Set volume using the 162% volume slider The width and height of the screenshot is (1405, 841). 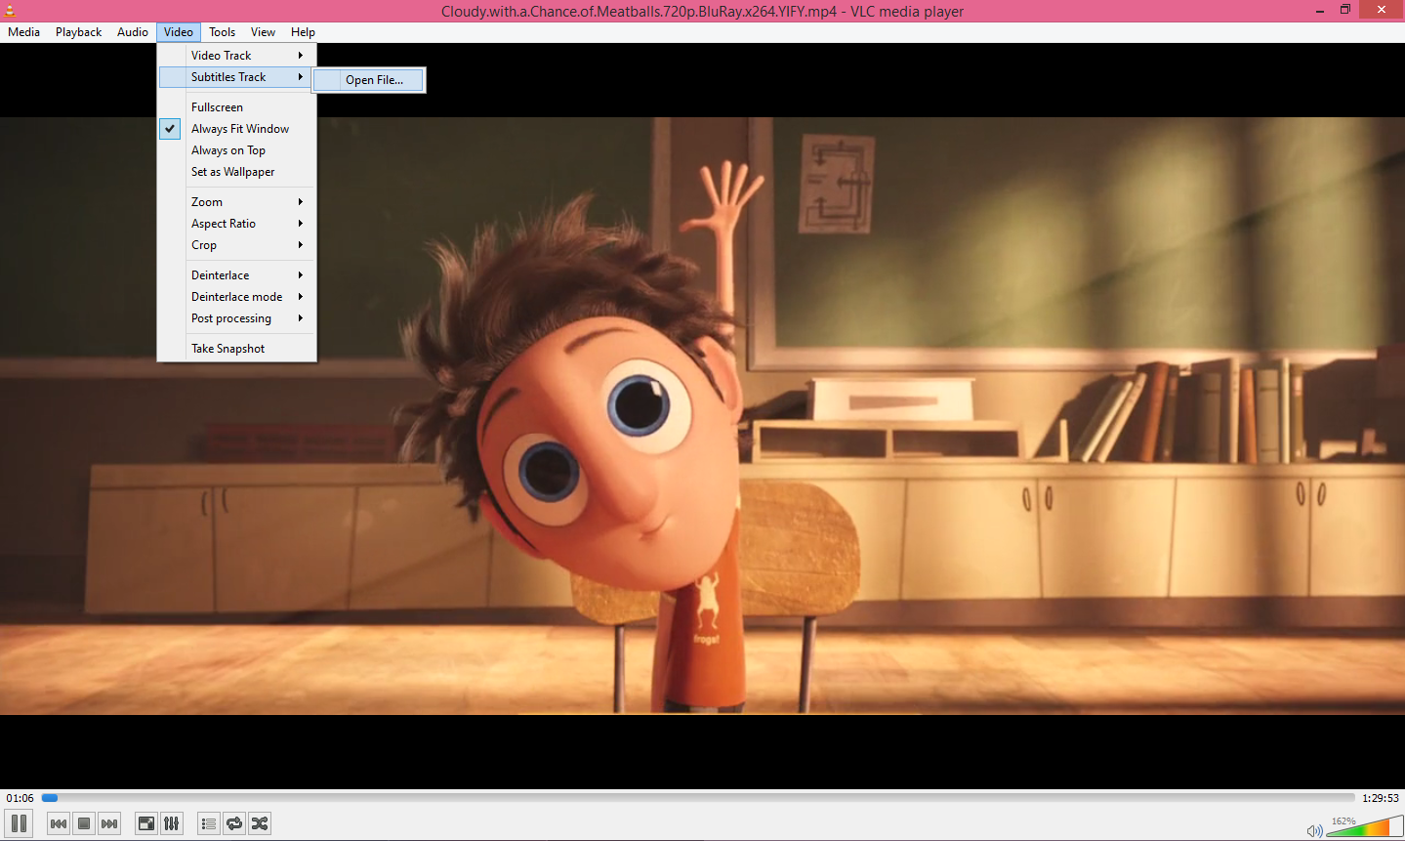tap(1364, 826)
